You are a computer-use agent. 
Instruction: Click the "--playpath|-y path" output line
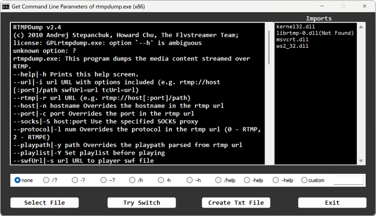tap(127, 145)
